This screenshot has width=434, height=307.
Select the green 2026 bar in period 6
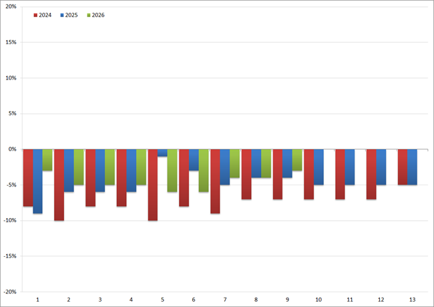click(204, 171)
